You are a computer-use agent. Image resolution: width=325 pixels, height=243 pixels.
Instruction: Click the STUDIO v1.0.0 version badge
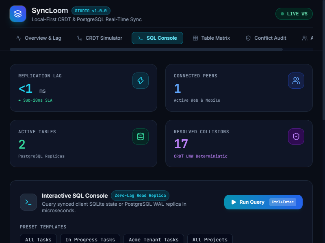click(91, 11)
